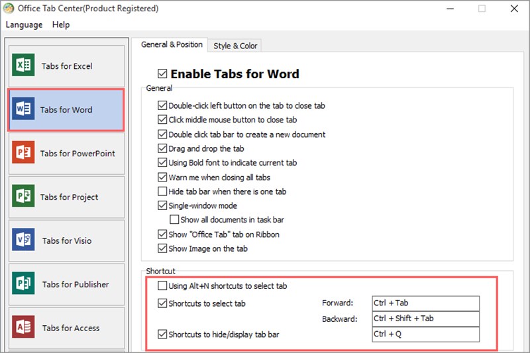Select the General & Position tab
This screenshot has height=353, width=530.
click(172, 45)
